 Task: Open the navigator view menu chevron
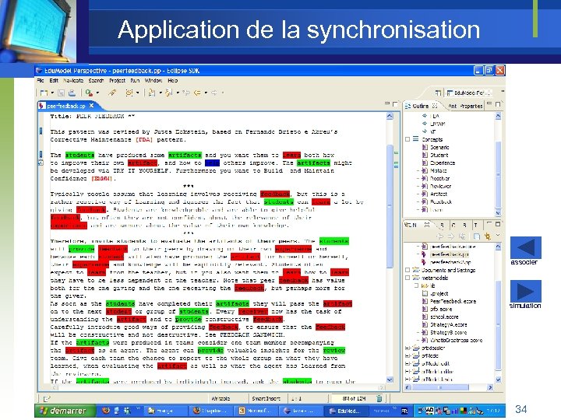(x=498, y=236)
